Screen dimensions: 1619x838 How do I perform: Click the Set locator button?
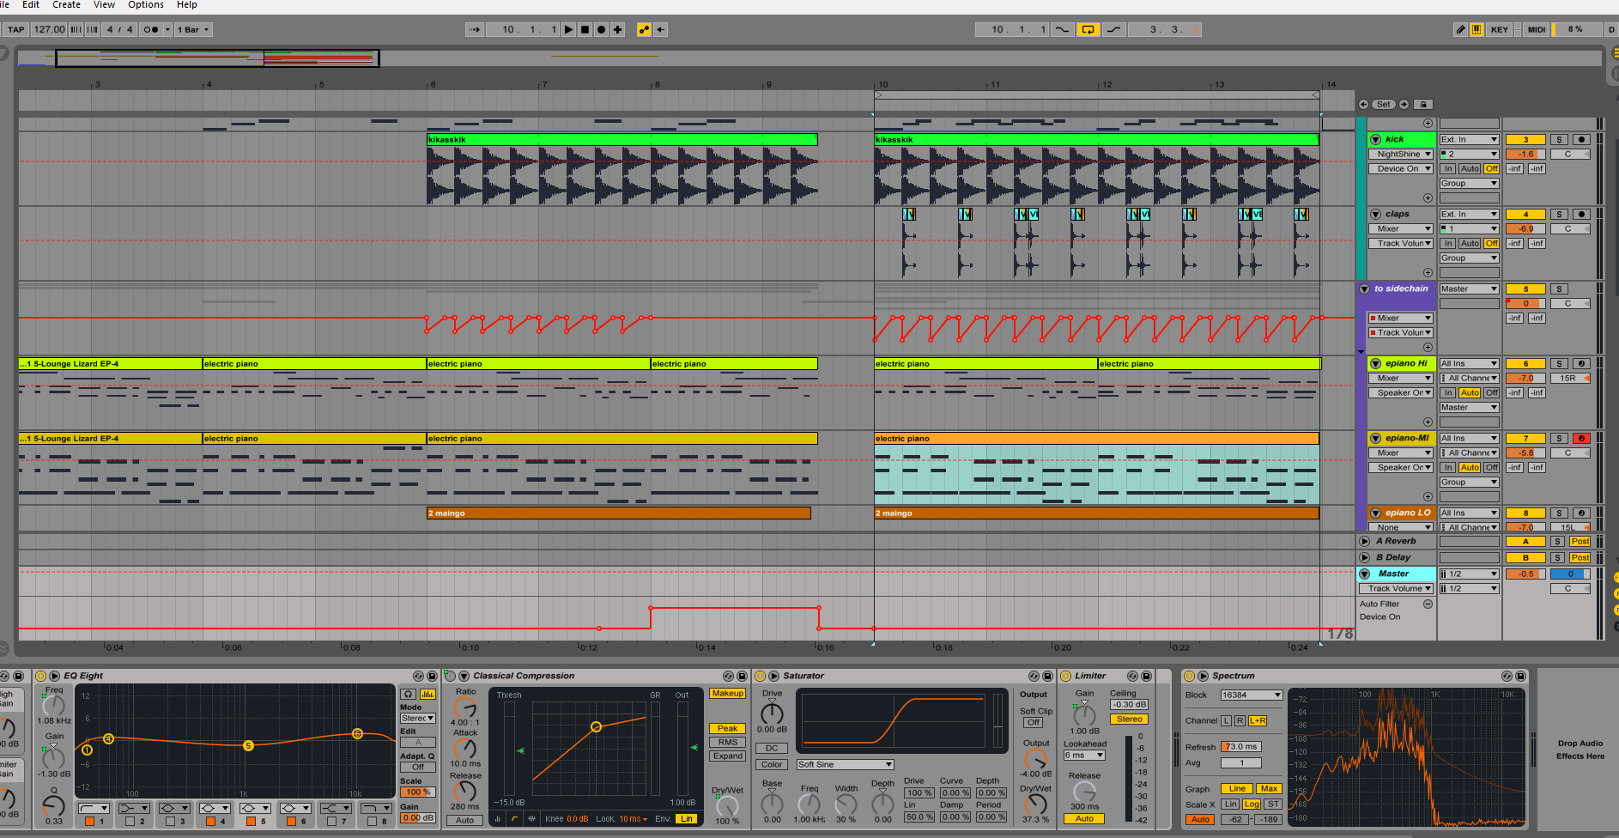coord(1384,104)
